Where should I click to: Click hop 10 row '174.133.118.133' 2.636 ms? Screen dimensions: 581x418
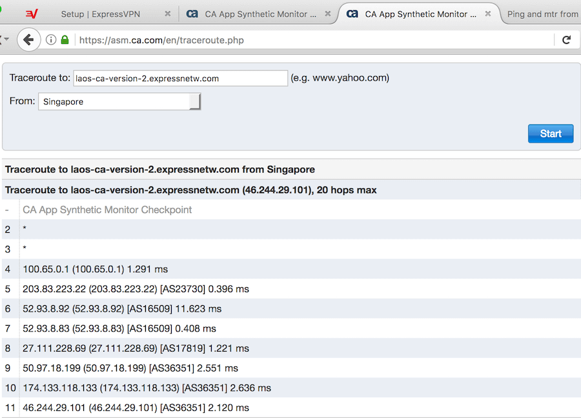(x=291, y=388)
